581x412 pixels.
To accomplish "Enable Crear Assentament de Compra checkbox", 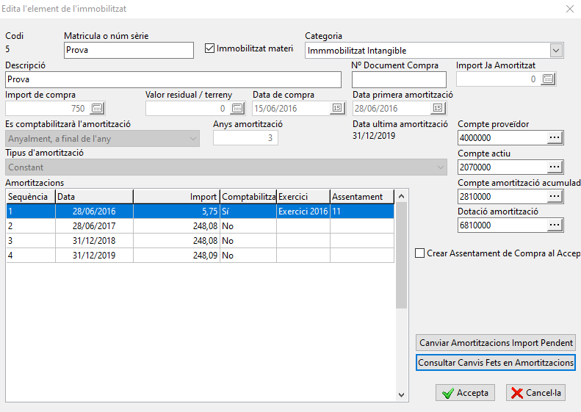I will 420,253.
